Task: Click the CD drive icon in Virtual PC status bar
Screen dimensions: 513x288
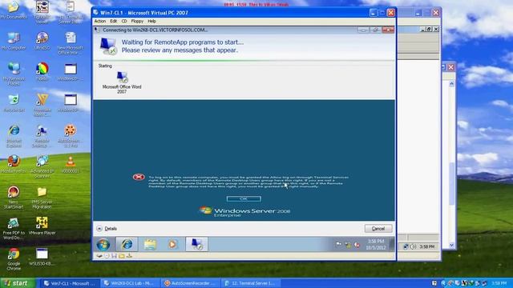Action: pyautogui.click(x=107, y=256)
